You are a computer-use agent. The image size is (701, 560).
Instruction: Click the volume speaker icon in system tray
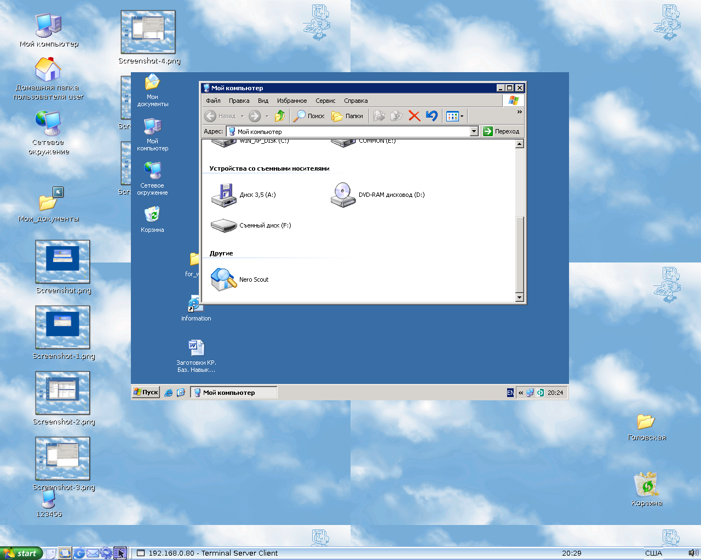point(693,553)
